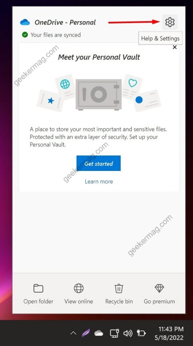Image resolution: width=193 pixels, height=346 pixels.
Task: Dismiss the Personal Vault card
Action: [175, 47]
